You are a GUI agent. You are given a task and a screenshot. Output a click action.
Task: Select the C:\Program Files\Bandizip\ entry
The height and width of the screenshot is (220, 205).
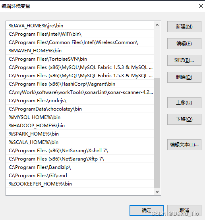tap(80, 167)
